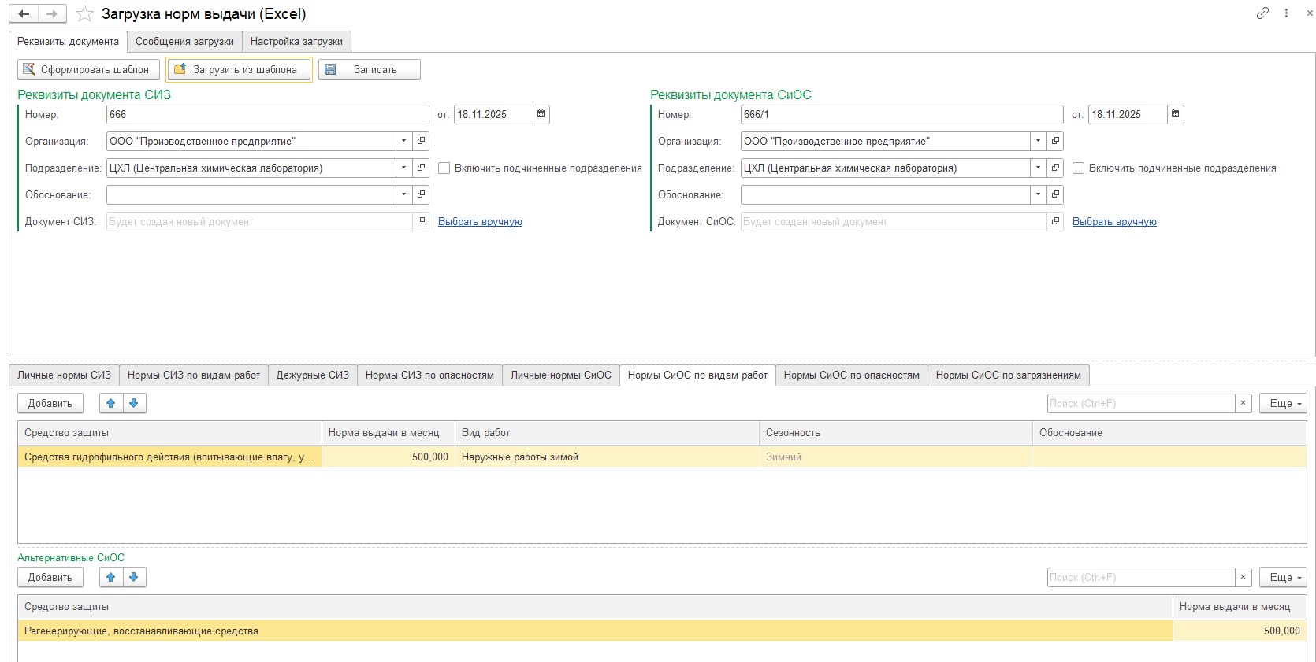Screen dimensions: 1316x662
Task: Expand the СиОС Обоснование dropdown
Action: click(x=1038, y=195)
